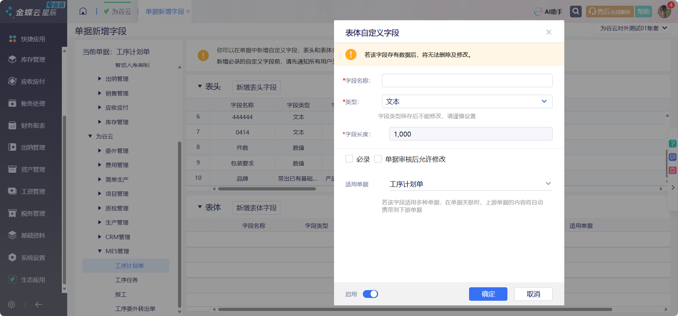The image size is (678, 316).
Task: Collapse sidebar with the left arrow icon
Action: 39,304
